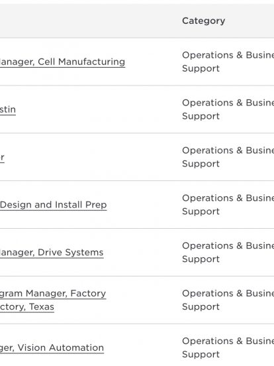
Task: Click the gray header bar left of Category
Action: coord(89,21)
